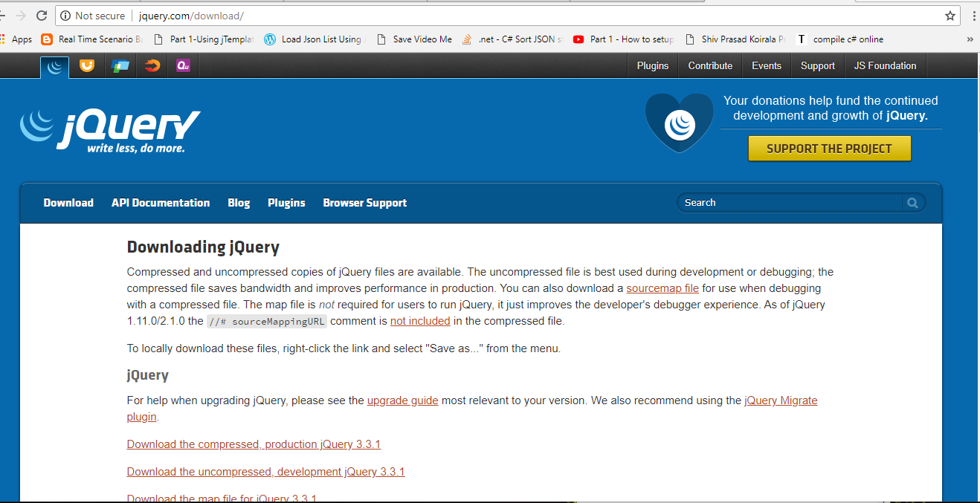Switch to jQuery Mobile project icon
The image size is (980, 503).
(x=120, y=66)
